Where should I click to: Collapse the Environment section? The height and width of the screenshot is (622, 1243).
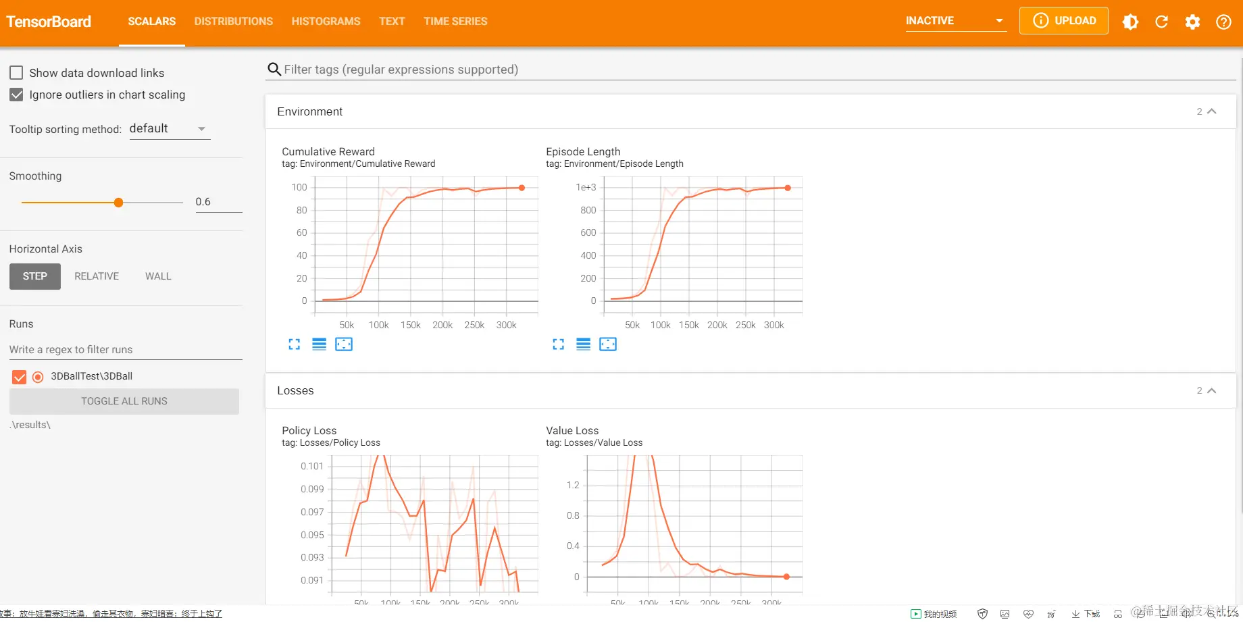pyautogui.click(x=1211, y=111)
